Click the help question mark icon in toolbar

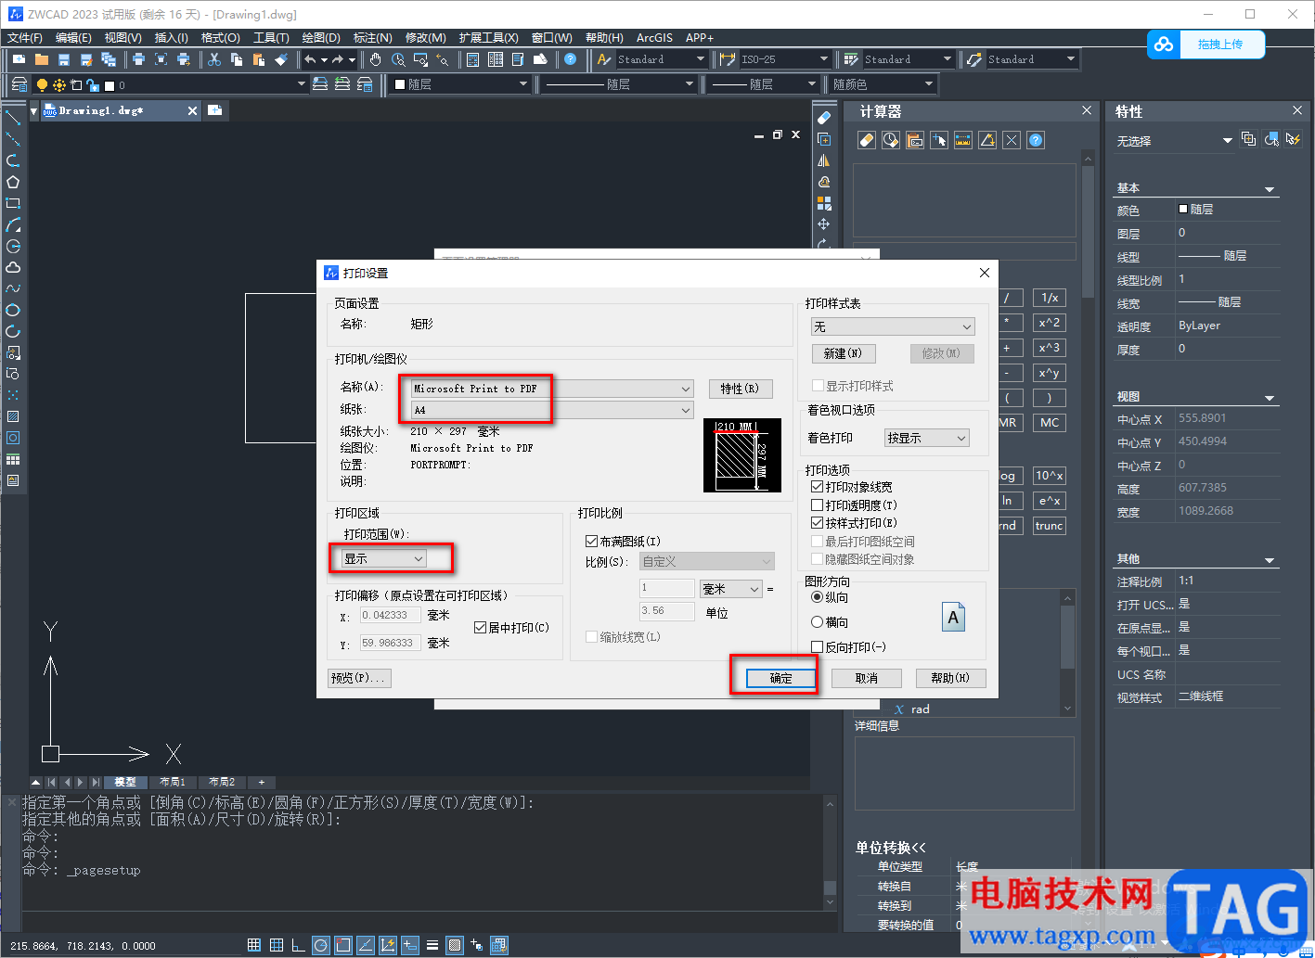[x=571, y=59]
